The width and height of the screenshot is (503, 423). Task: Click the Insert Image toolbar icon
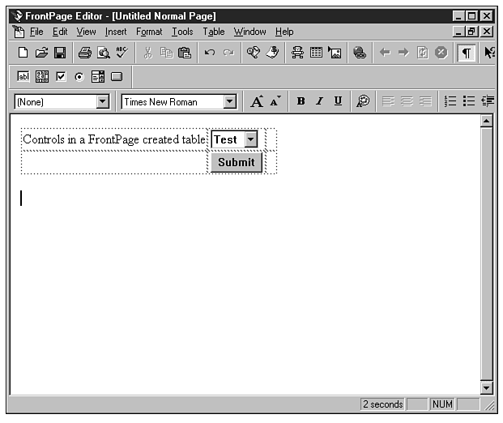(x=335, y=53)
